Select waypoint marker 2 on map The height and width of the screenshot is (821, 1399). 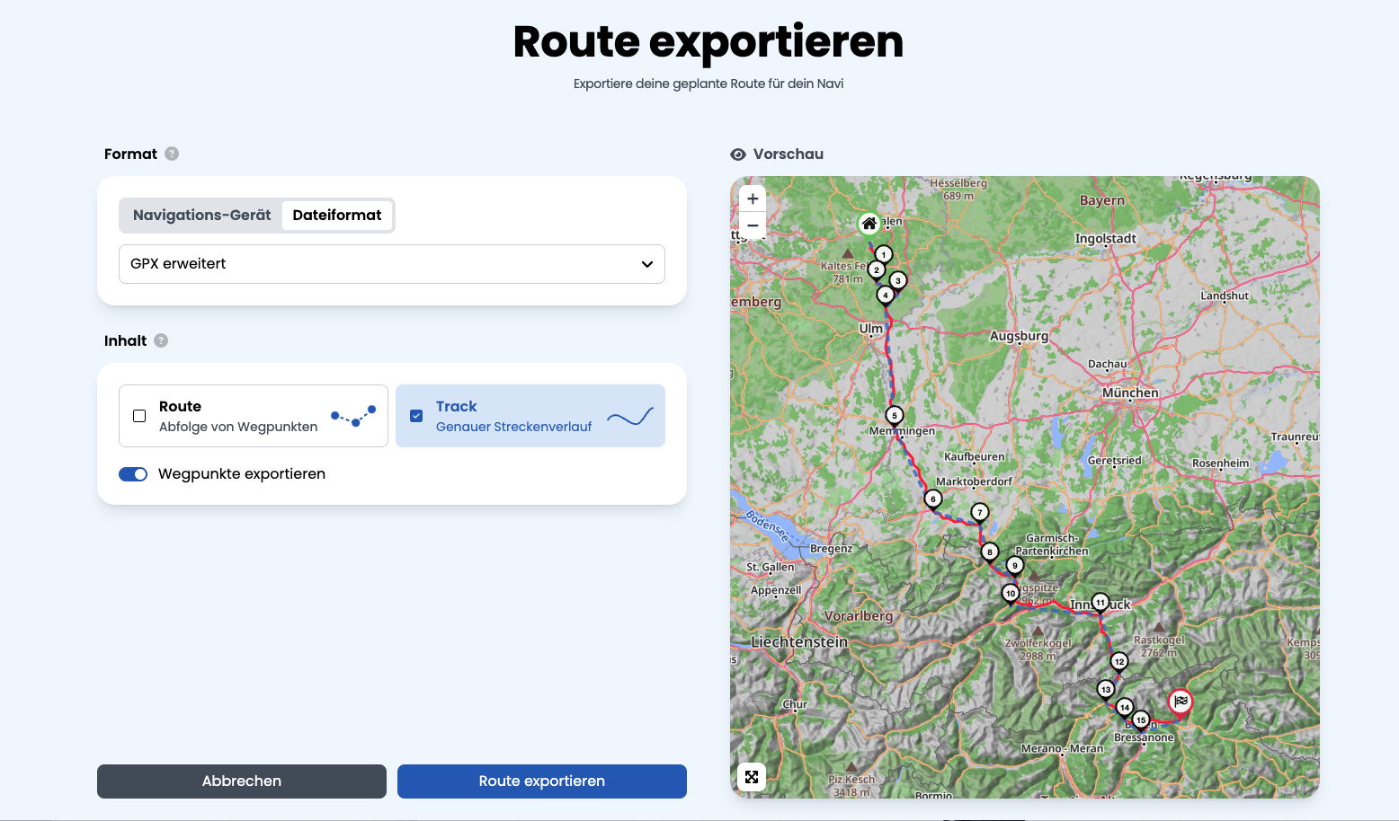(x=877, y=270)
